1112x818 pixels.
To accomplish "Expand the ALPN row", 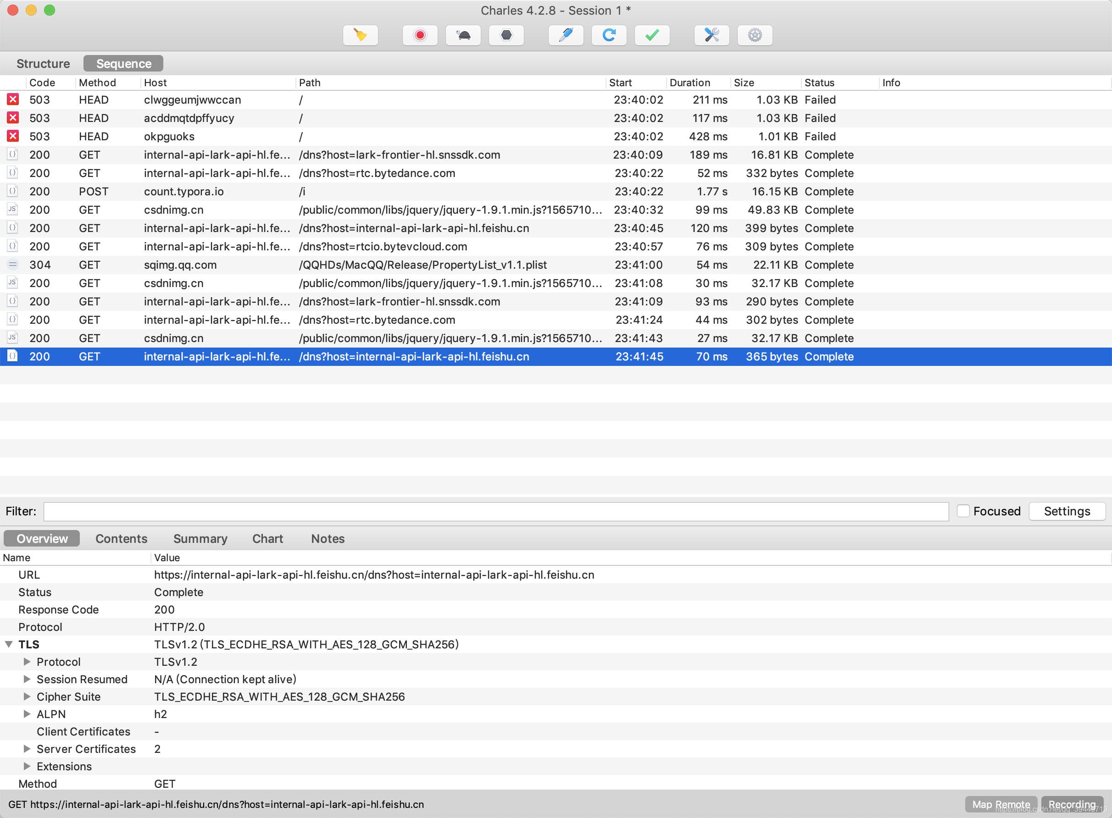I will (x=27, y=713).
